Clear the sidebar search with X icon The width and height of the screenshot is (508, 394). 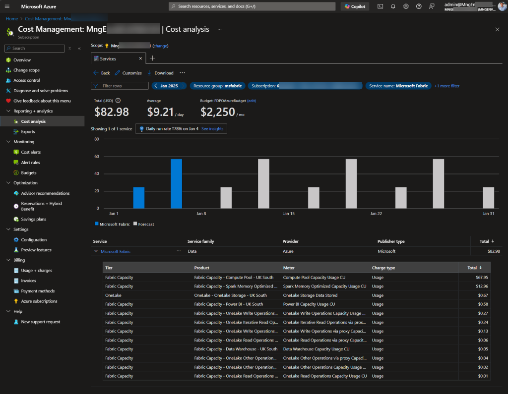click(x=69, y=49)
